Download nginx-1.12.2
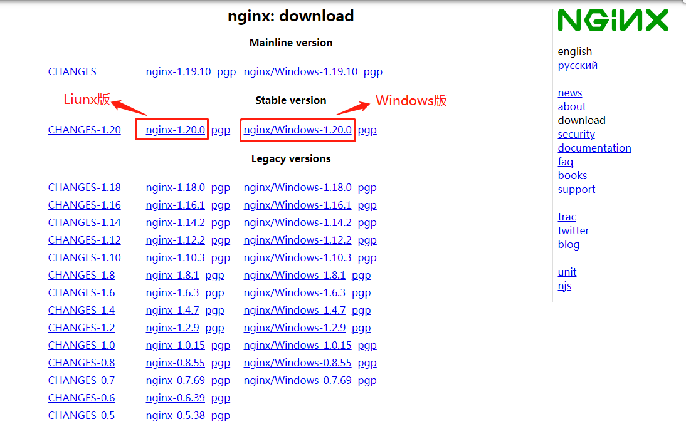This screenshot has height=429, width=686. click(x=175, y=240)
